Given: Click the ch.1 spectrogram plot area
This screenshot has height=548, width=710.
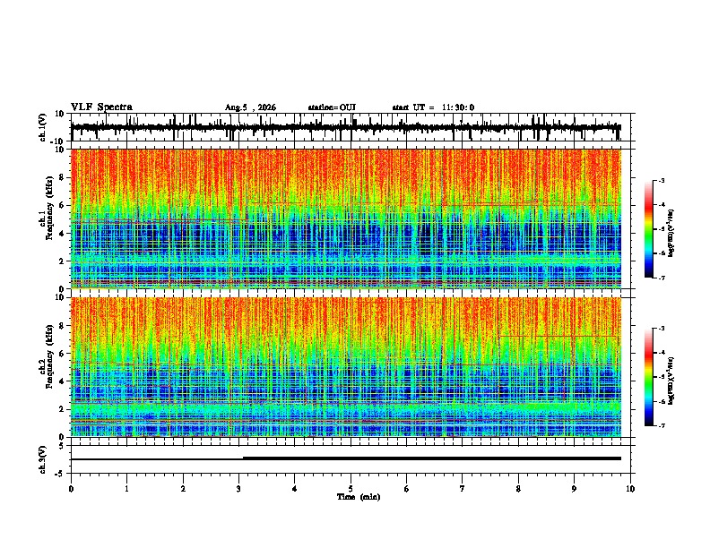Looking at the screenshot, I should 346,218.
